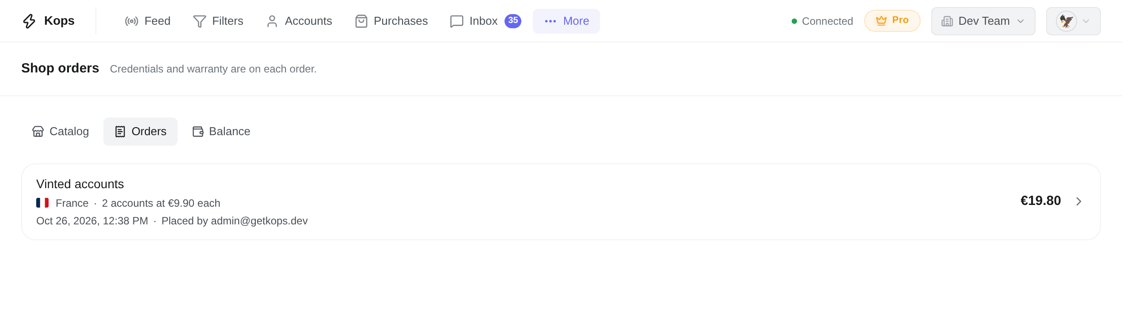Open the Dev Team workspace switcher
This screenshot has width=1131, height=318.
coord(983,21)
